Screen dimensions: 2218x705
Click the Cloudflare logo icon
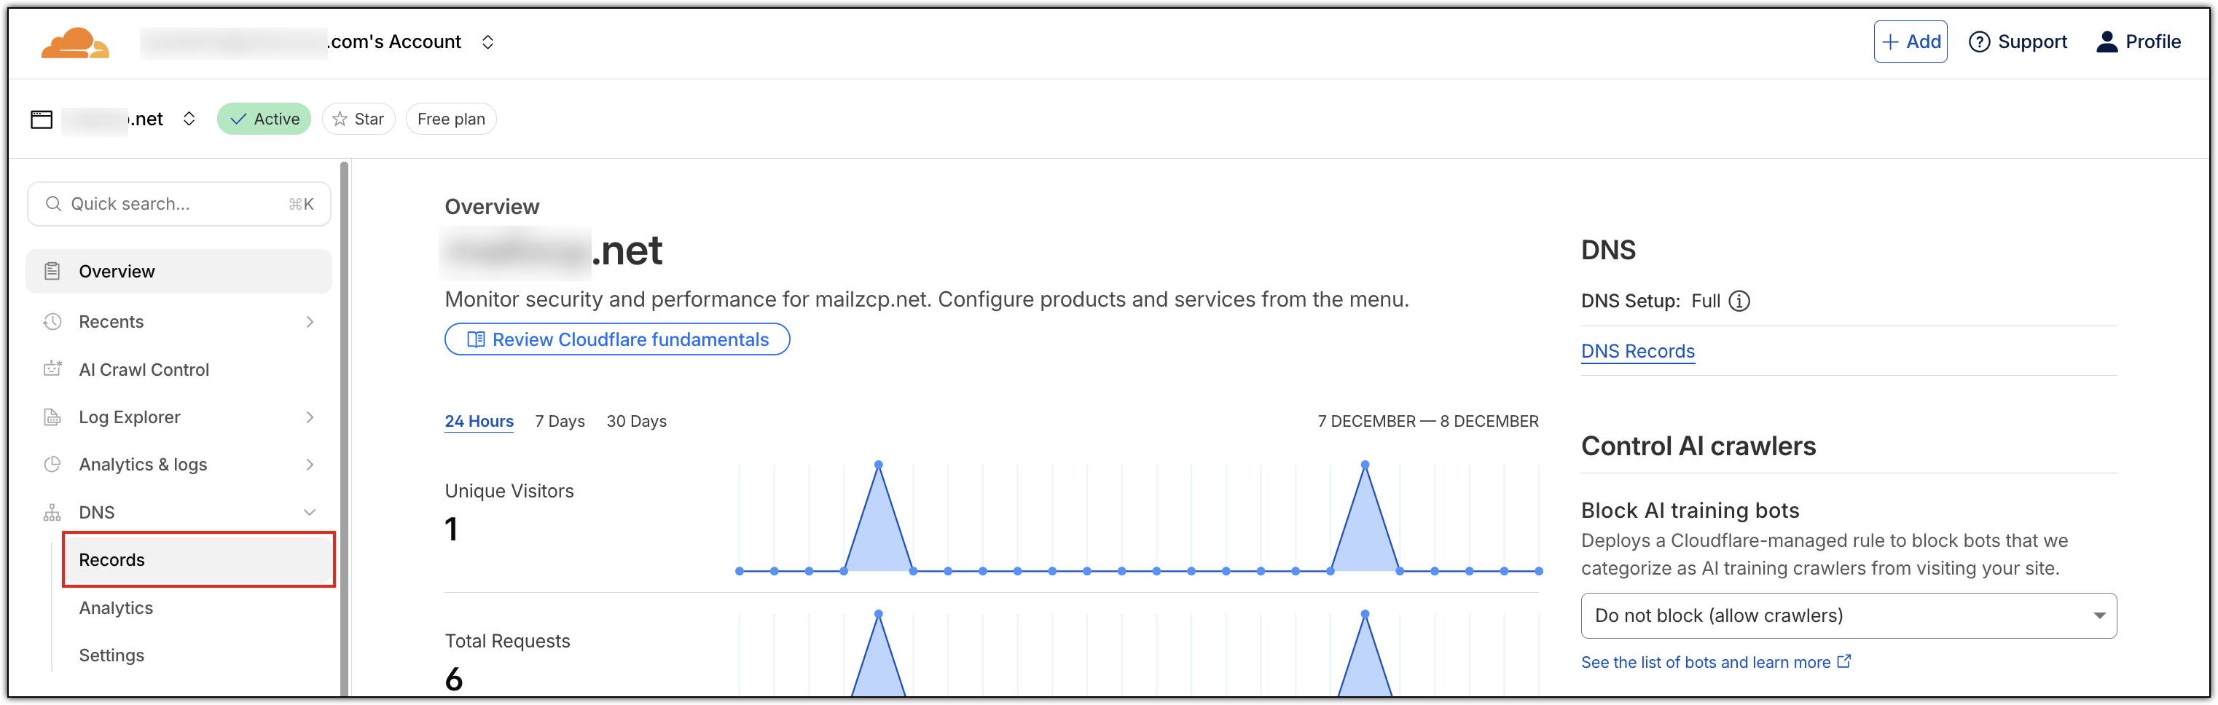coord(75,42)
